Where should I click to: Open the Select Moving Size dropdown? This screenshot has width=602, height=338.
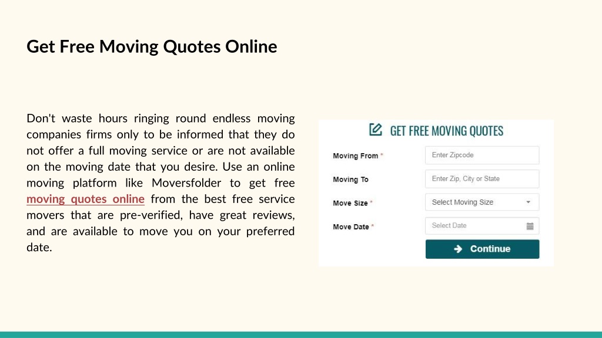tap(482, 202)
